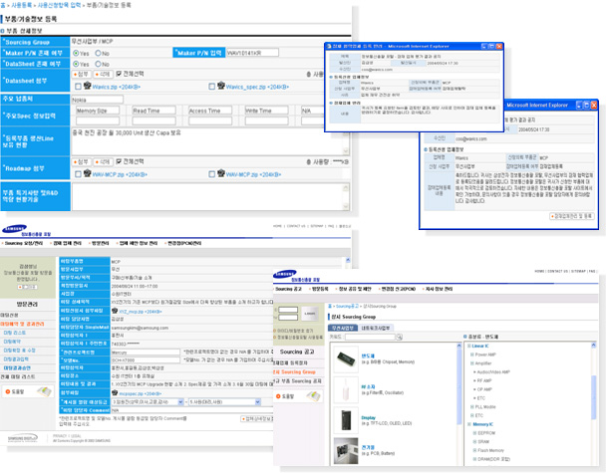606x473 pixels.
Task: Click the Nokia customer input field
Action: tap(97, 100)
